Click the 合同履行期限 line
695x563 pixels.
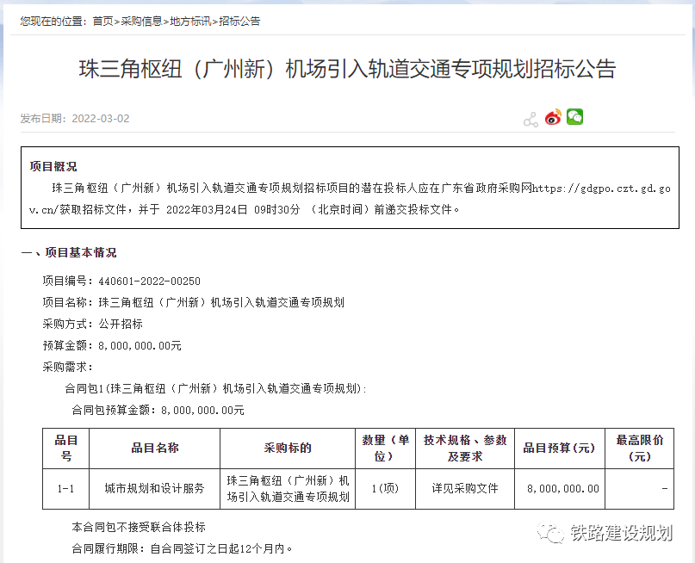pyautogui.click(x=183, y=549)
